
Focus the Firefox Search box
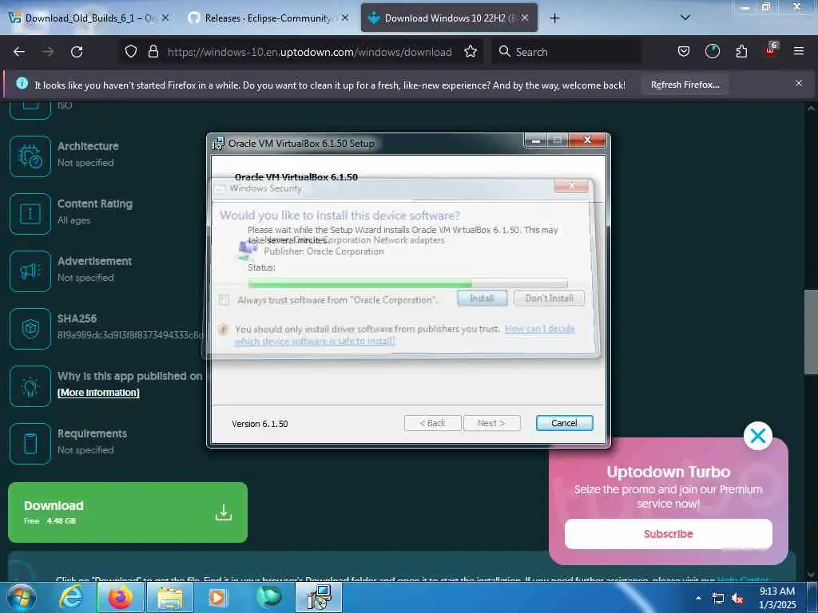point(566,52)
